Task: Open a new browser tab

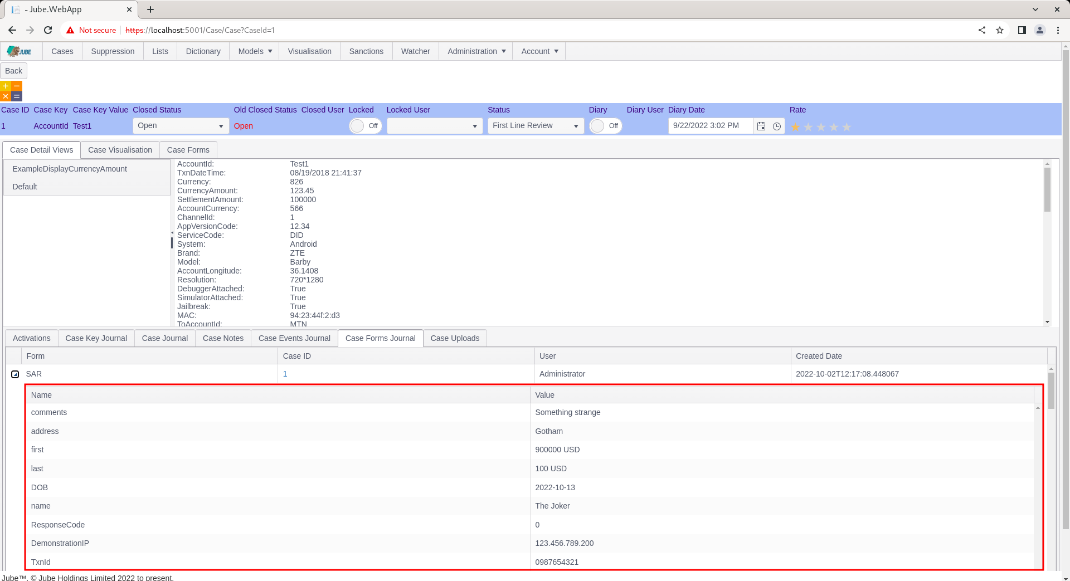Action: (x=150, y=9)
